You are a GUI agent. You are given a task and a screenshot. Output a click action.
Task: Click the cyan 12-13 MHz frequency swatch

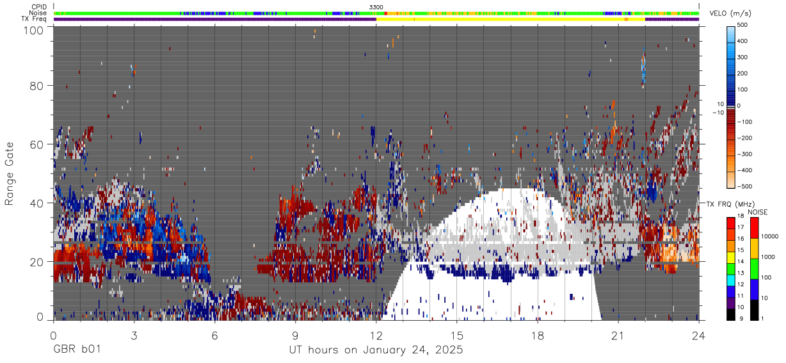[x=730, y=280]
